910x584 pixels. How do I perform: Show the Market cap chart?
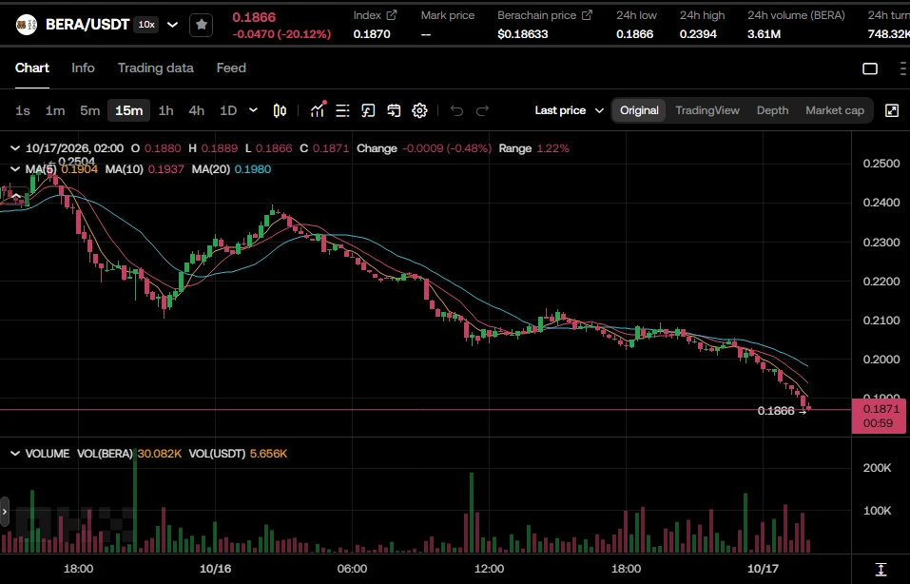835,110
